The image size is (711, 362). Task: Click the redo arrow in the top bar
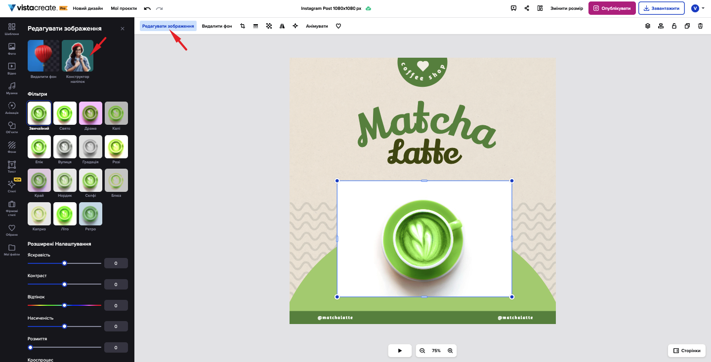(159, 8)
